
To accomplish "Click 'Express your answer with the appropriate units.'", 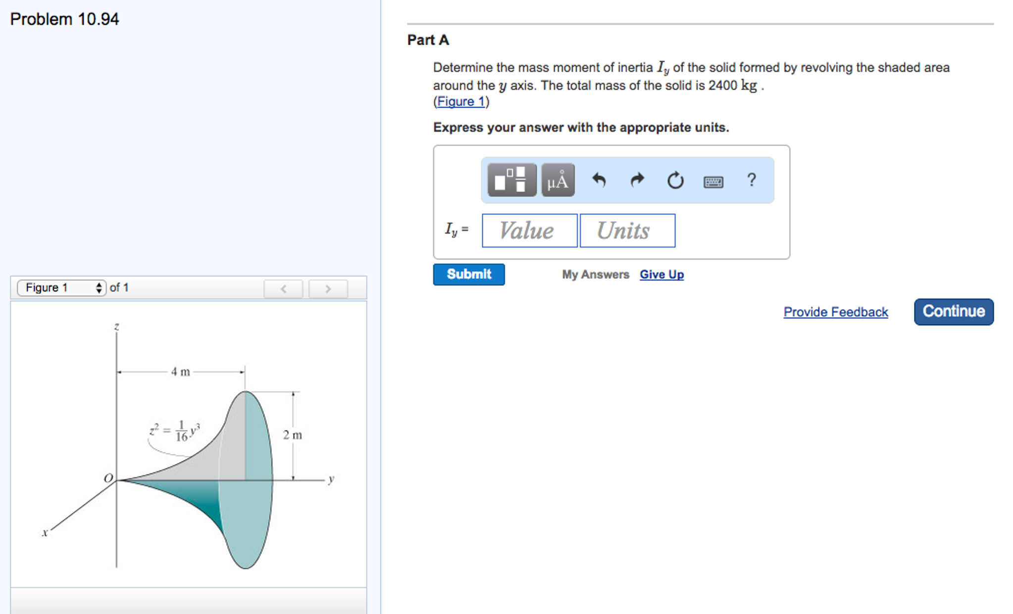I will pos(581,127).
